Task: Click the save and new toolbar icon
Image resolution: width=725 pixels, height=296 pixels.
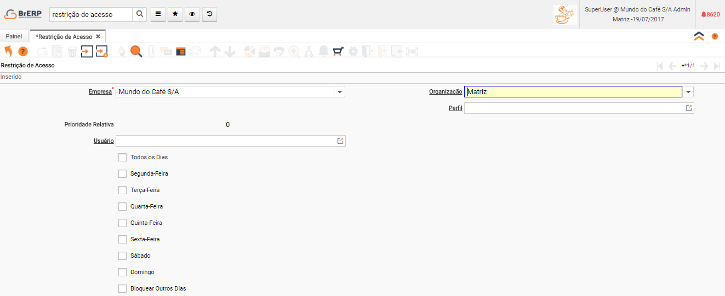Action: [x=102, y=51]
